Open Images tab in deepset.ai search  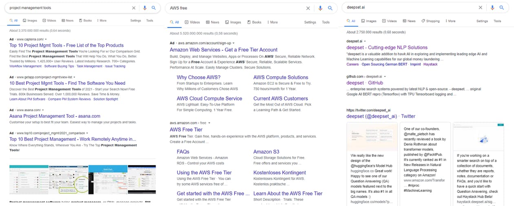368,21
